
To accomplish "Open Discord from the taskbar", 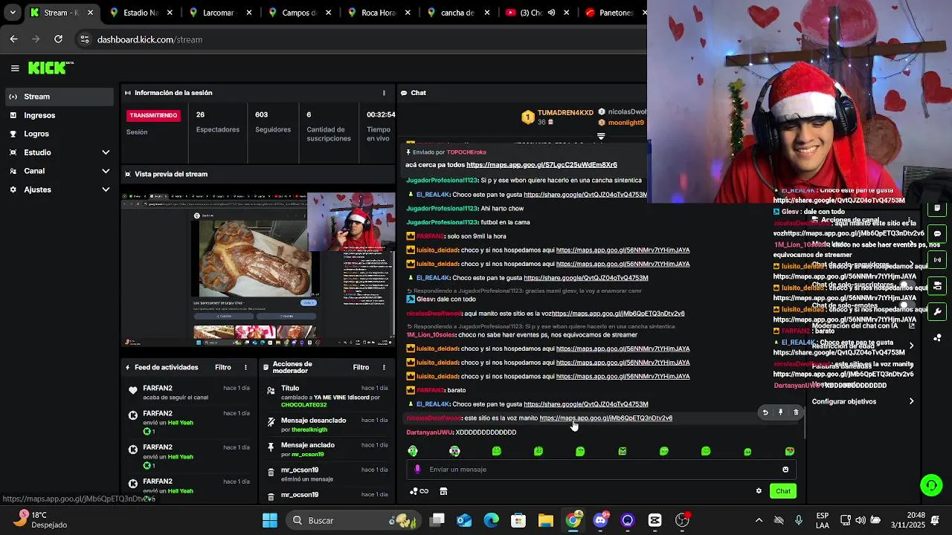I will click(x=600, y=520).
